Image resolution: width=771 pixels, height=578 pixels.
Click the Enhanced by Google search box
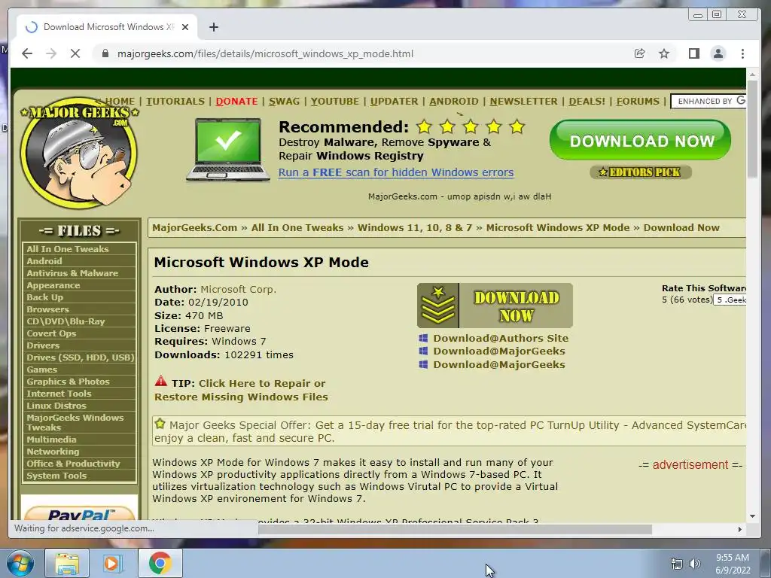(709, 102)
